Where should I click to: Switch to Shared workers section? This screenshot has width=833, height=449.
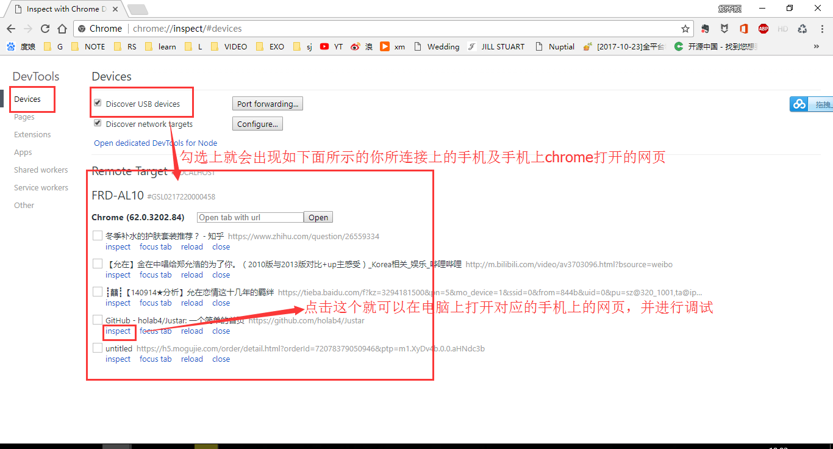click(41, 170)
